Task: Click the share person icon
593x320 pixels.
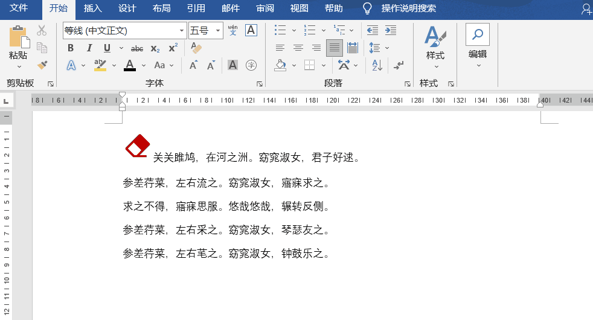Action: pos(586,9)
